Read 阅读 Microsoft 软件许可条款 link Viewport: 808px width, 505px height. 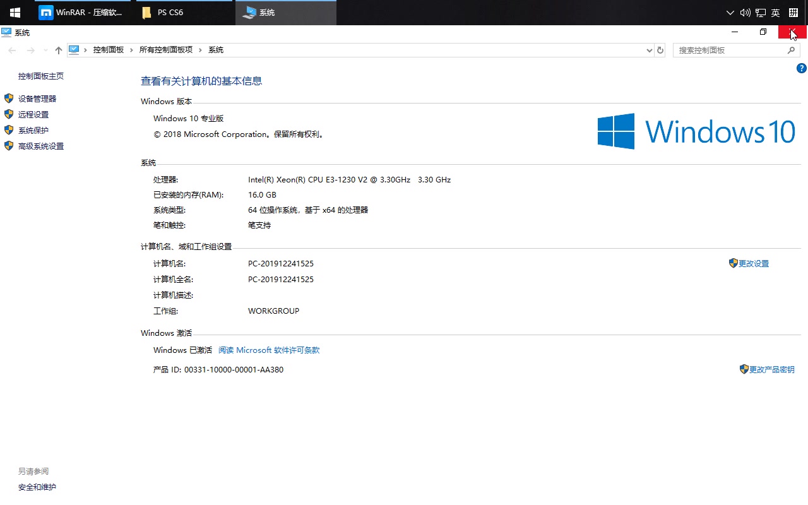[269, 350]
